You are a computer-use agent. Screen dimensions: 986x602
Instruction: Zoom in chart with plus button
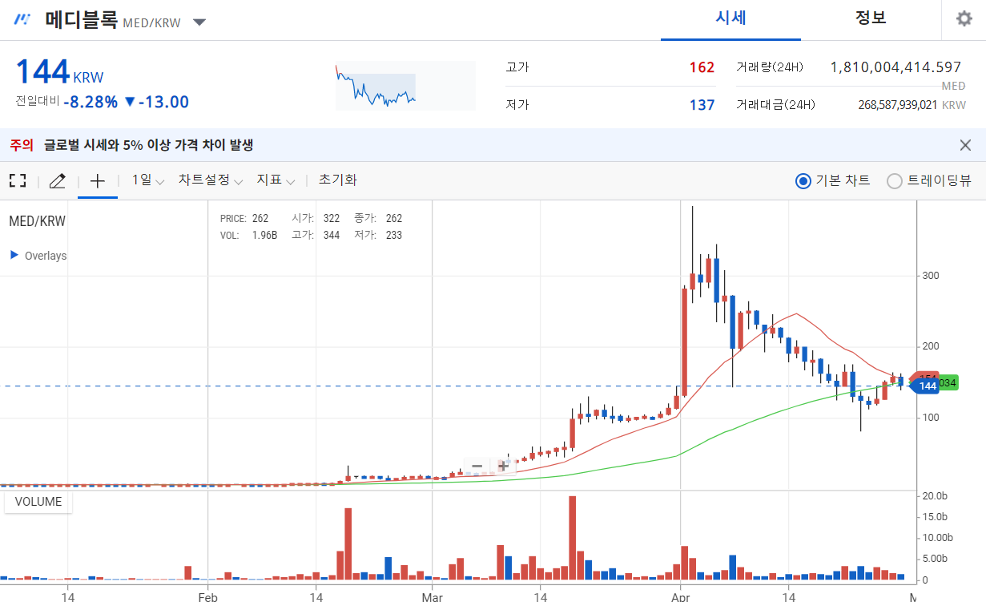pyautogui.click(x=503, y=466)
